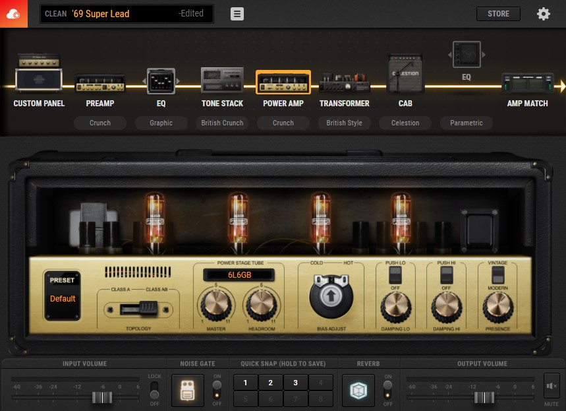Click the Output Volume slider handle
This screenshot has height=411, width=566.
pyautogui.click(x=484, y=398)
